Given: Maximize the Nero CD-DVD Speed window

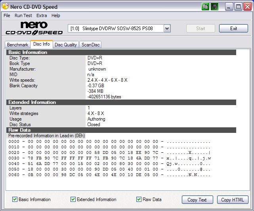Looking at the screenshot, I should point(238,6).
